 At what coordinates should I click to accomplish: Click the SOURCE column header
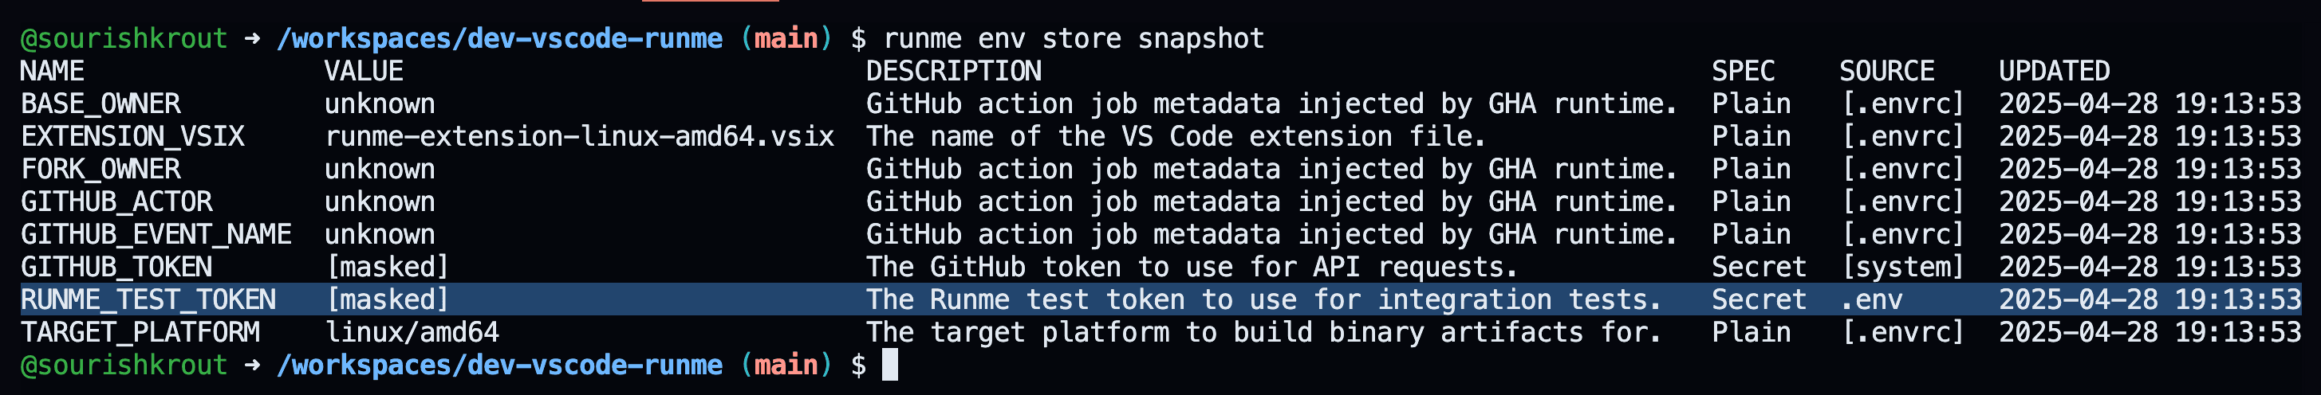[x=1887, y=71]
